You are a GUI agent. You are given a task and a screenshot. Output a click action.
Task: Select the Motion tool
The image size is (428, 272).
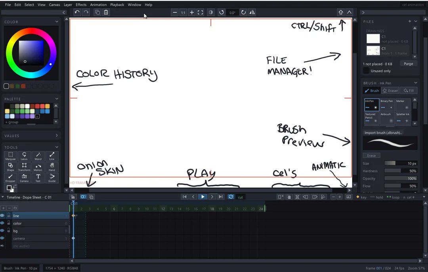point(38,167)
